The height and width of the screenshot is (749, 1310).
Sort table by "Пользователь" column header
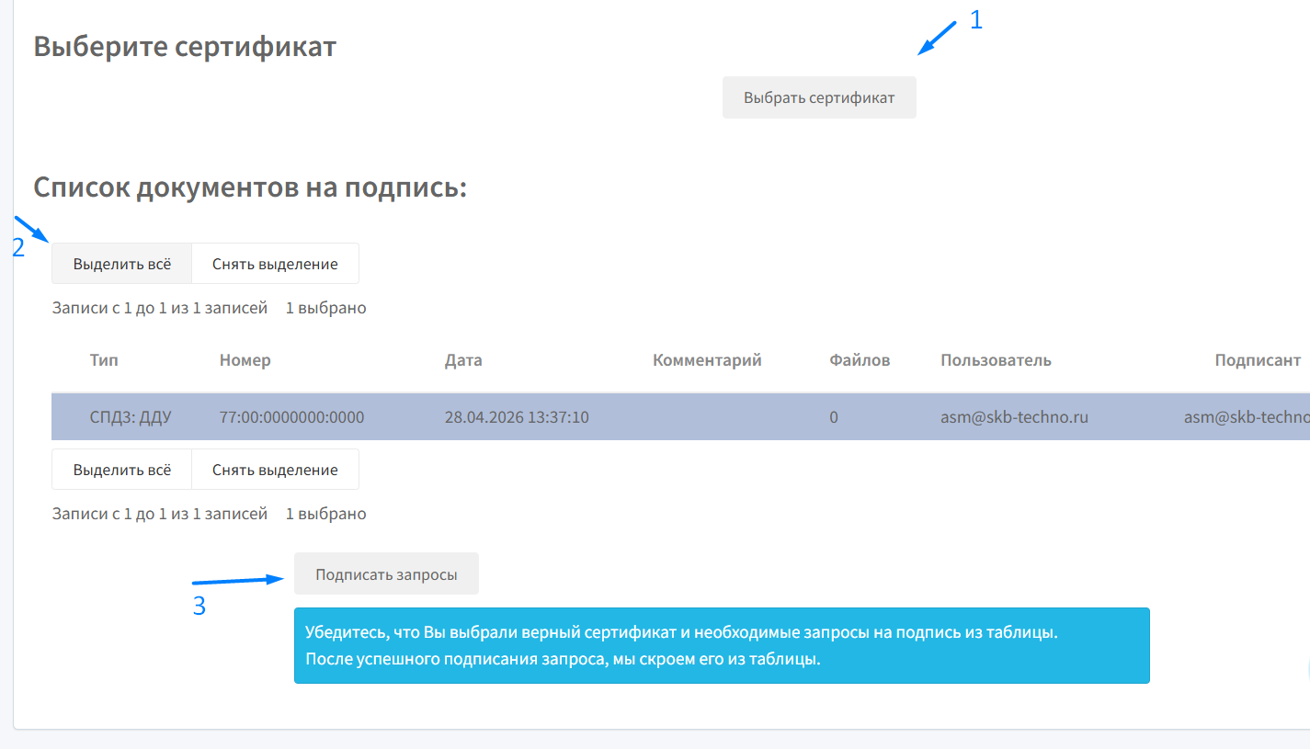996,360
